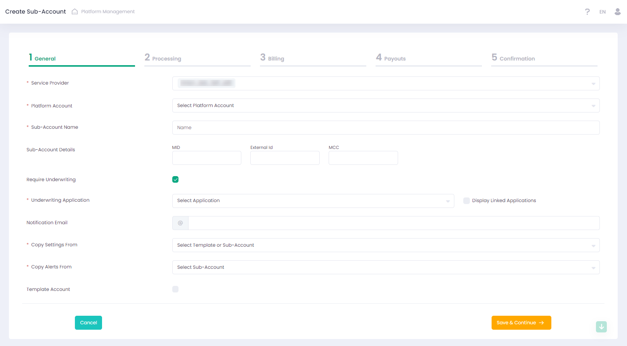This screenshot has height=346, width=627.
Task: Open the Copy Alerts From dropdown
Action: click(x=386, y=267)
